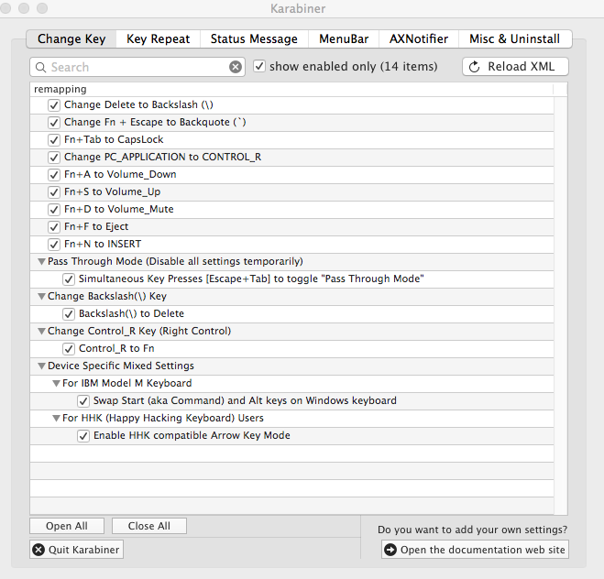Disable HHK compatible Arrow Key Mode
The image size is (604, 579).
pyautogui.click(x=83, y=435)
